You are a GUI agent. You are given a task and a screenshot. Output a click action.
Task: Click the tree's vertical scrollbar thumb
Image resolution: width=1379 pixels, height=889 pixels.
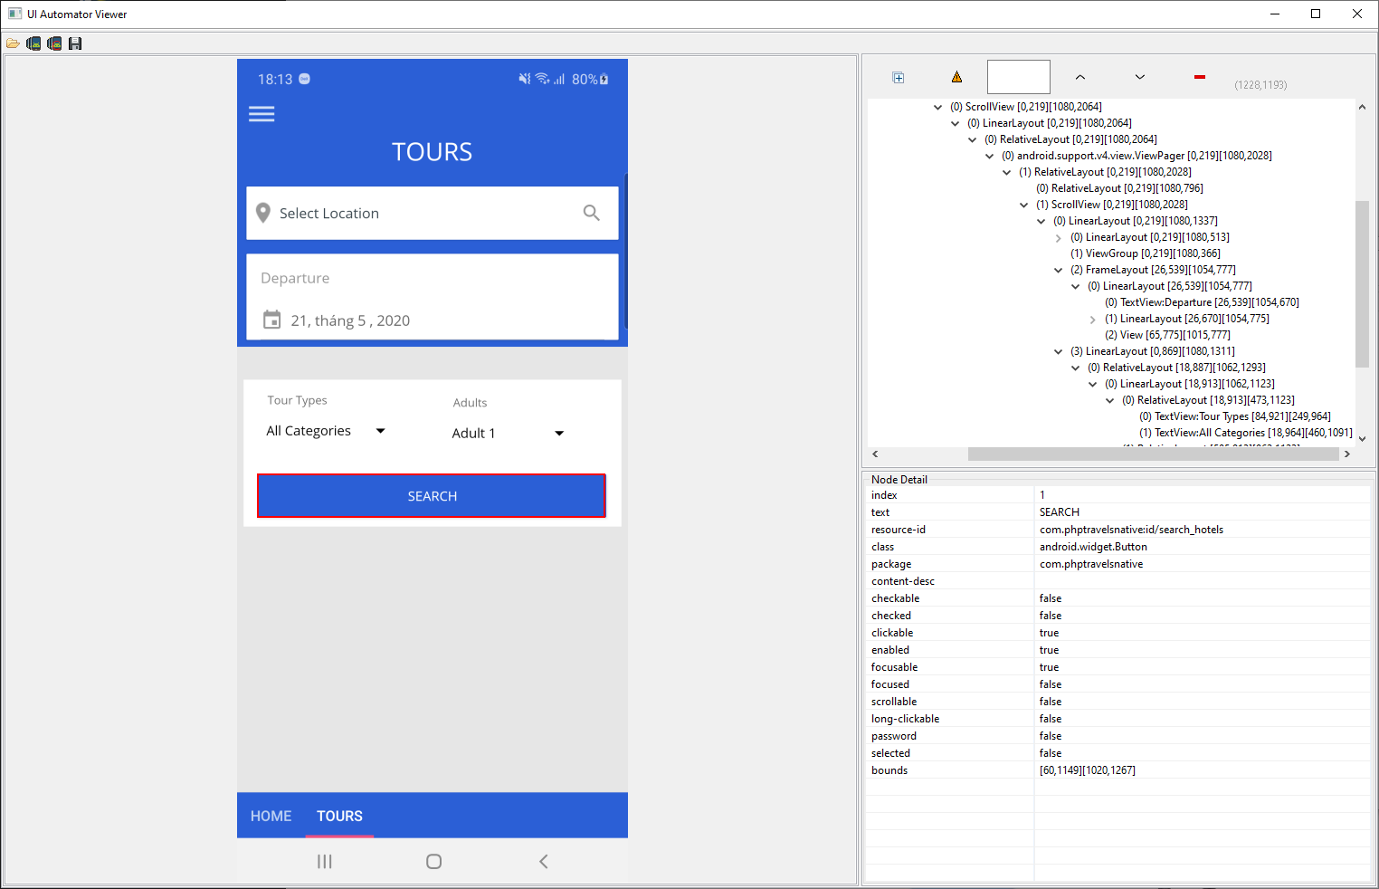pos(1362,284)
